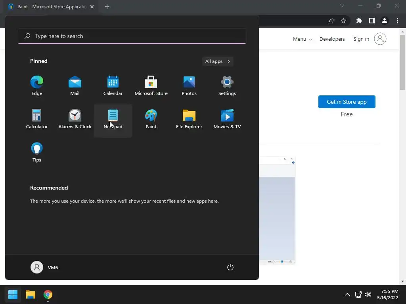
Task: Open File Explorer from Start menu
Action: point(189,120)
